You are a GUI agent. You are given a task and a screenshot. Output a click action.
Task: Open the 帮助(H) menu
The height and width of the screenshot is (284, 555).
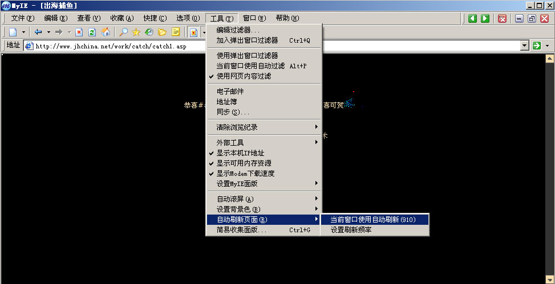click(x=287, y=18)
